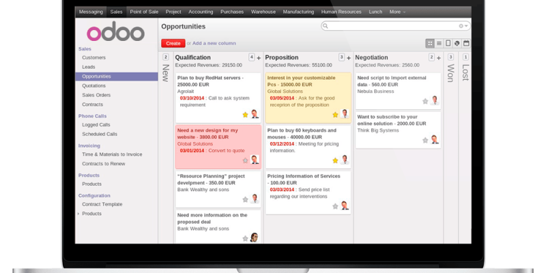The width and height of the screenshot is (546, 273).
Task: Open the Project menu
Action: click(x=173, y=12)
